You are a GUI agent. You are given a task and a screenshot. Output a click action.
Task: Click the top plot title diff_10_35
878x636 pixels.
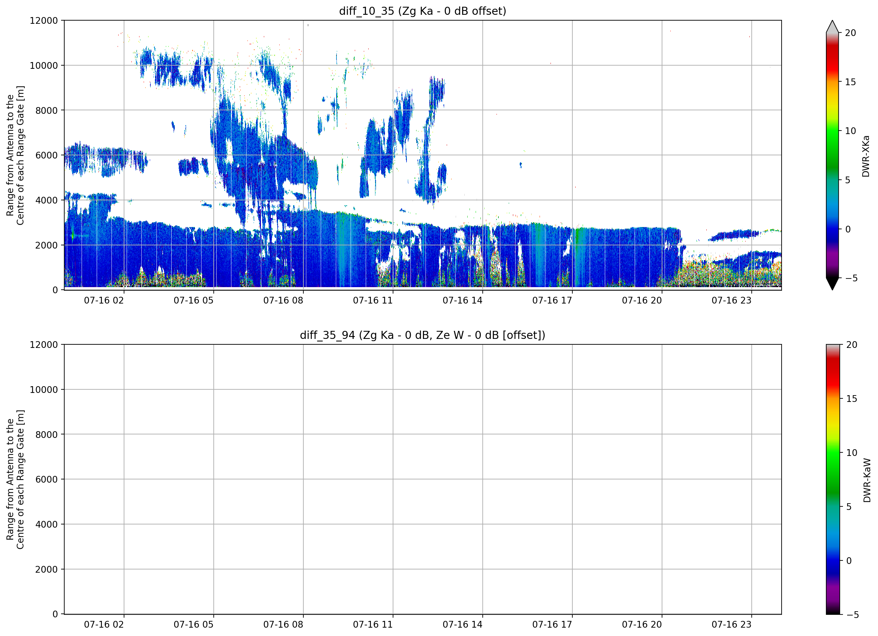click(x=422, y=11)
